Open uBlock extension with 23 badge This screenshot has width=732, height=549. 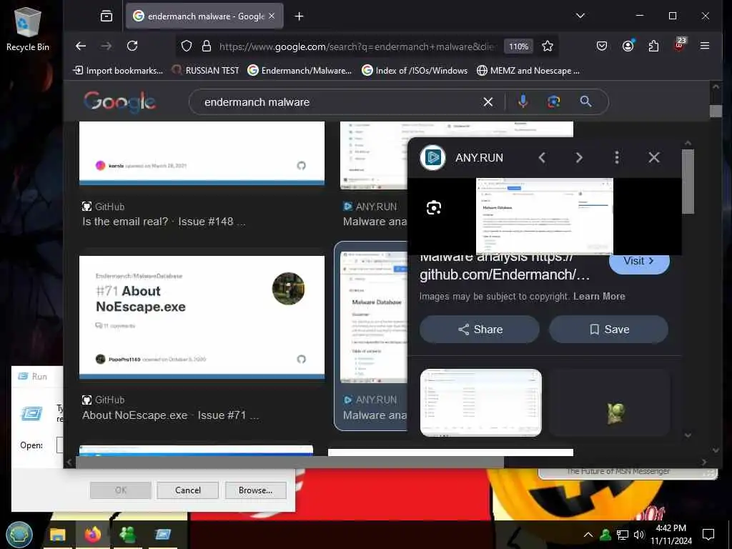coord(679,45)
